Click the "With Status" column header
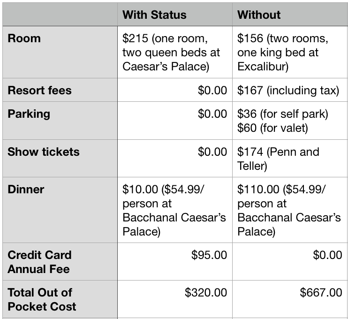 [154, 15]
